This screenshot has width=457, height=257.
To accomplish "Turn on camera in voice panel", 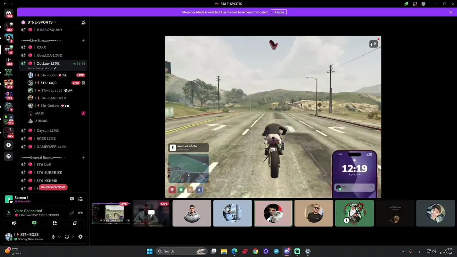I will coord(14,223).
